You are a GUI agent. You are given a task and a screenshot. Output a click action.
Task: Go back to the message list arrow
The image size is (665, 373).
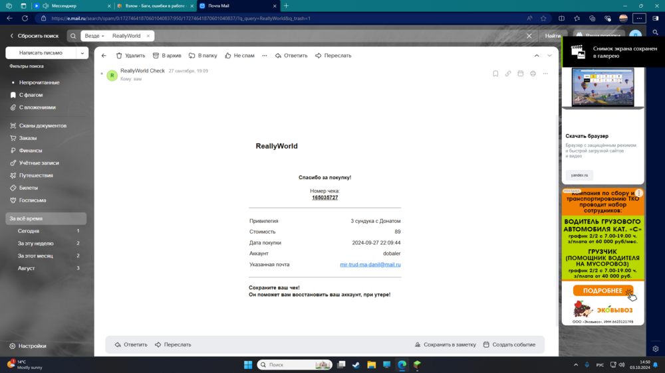tap(104, 56)
